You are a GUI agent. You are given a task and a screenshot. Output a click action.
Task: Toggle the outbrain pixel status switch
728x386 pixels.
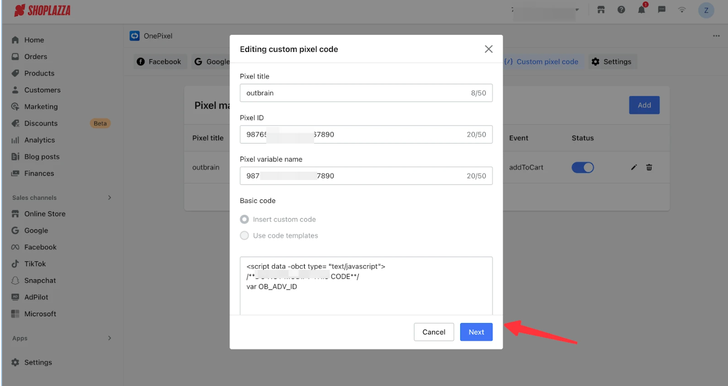point(582,168)
